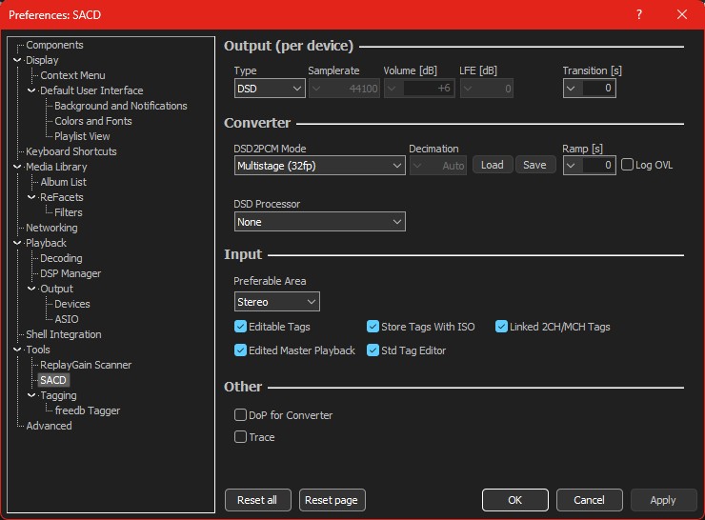Image resolution: width=705 pixels, height=520 pixels.
Task: Disable Store Tags With ISO
Action: [x=373, y=327]
